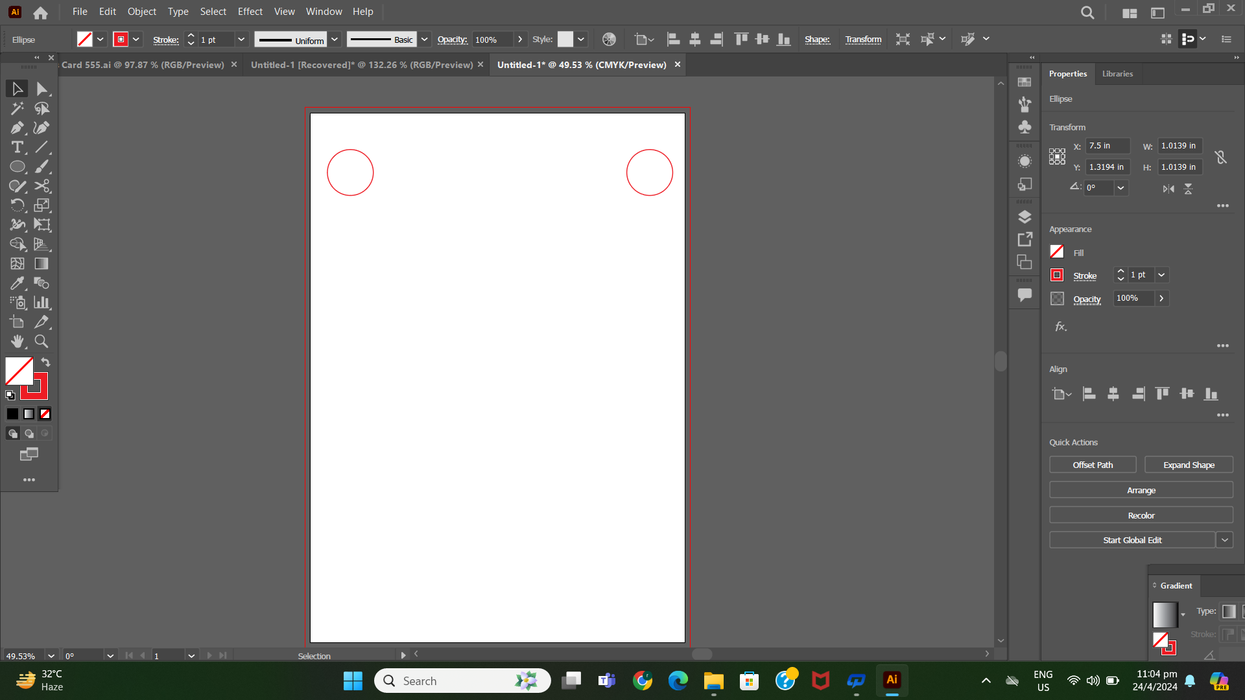This screenshot has height=700, width=1245.
Task: Activate the Type tool
Action: click(18, 147)
